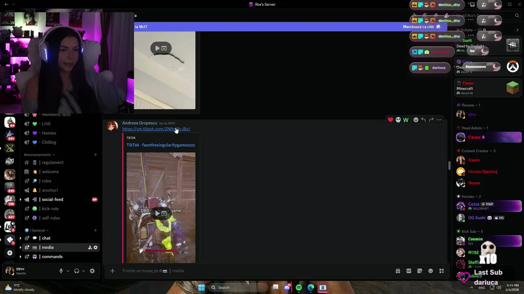Image resolution: width=524 pixels, height=294 pixels.
Task: Open add reaction smiley on message toolbar
Action: click(x=416, y=120)
